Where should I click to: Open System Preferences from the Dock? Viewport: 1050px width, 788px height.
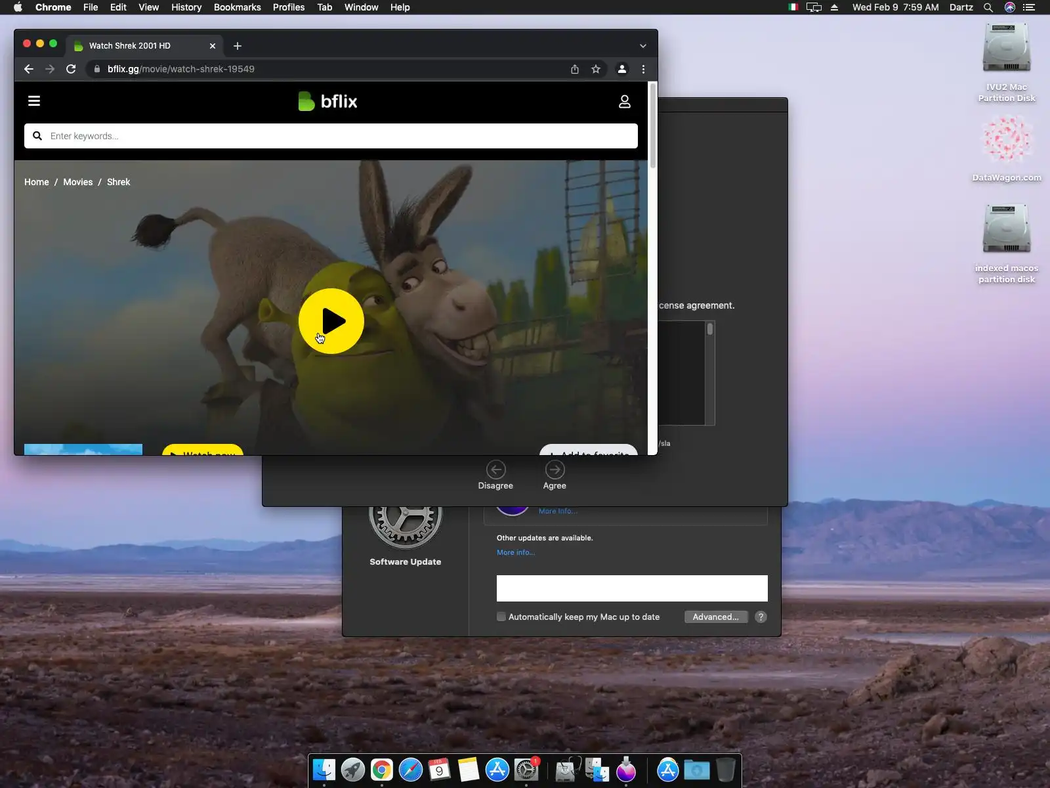pos(526,770)
